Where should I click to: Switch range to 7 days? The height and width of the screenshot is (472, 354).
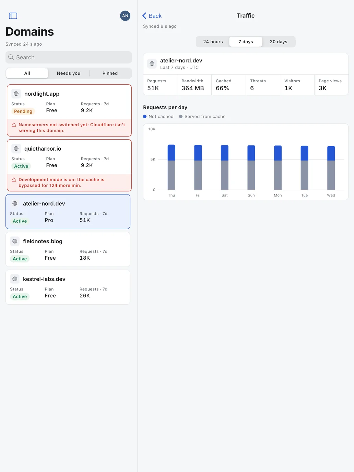click(246, 42)
